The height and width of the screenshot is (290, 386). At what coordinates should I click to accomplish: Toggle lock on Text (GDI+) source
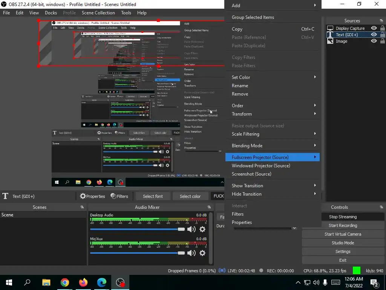point(382,34)
